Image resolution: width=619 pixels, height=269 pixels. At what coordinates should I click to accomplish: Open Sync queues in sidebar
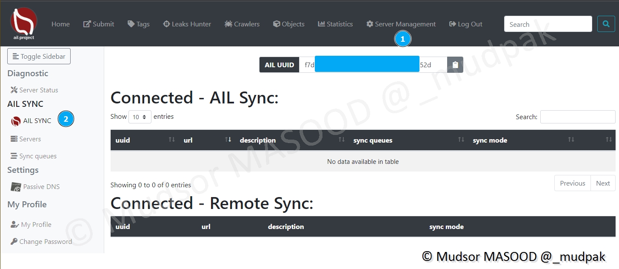click(37, 156)
